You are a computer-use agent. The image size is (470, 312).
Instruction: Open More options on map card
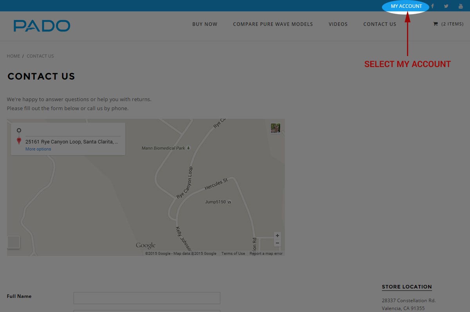38,149
